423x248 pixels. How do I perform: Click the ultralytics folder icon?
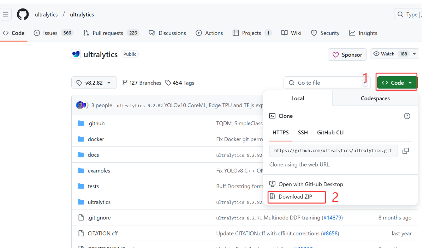click(x=81, y=202)
